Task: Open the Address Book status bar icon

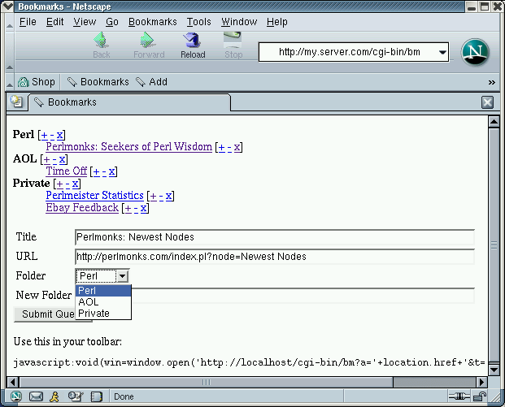Action: coord(96,396)
